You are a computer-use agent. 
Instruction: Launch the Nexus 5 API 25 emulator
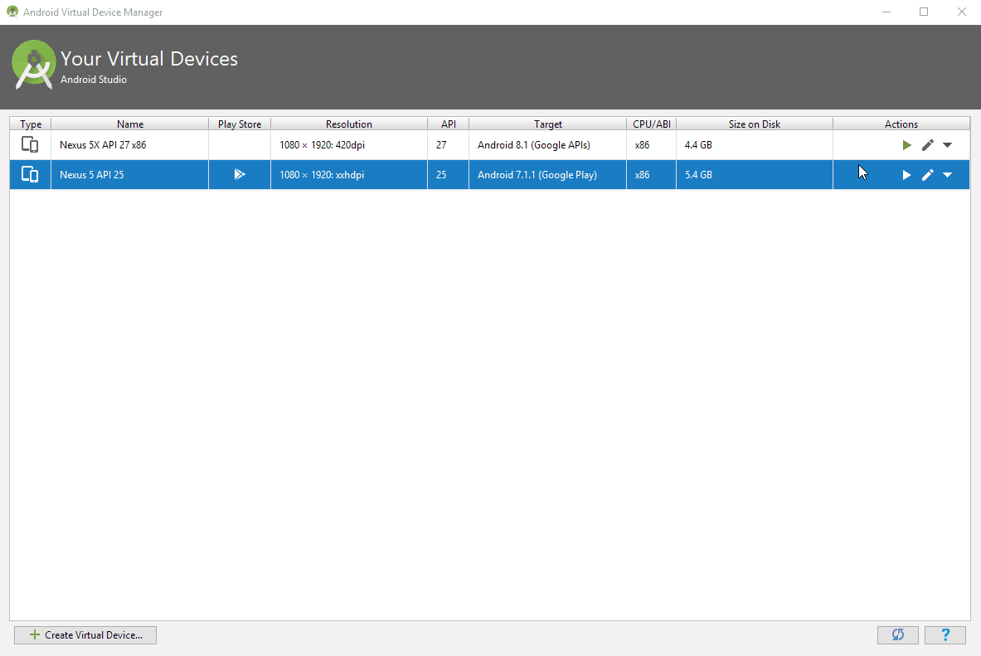pyautogui.click(x=906, y=175)
